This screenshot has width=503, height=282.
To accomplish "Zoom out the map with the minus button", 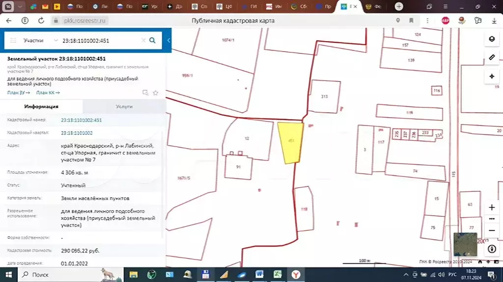I will 492,231.
